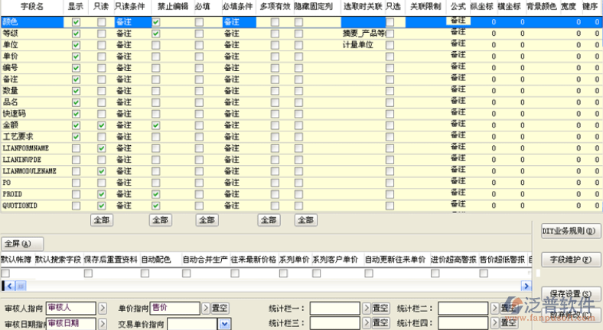The width and height of the screenshot is (603, 330).
Task: Click the arrow button beside 统计栏四 field
Action: (x=494, y=322)
